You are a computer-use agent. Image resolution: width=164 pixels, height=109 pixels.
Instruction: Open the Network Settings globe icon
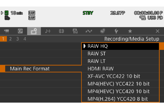(x=103, y=31)
